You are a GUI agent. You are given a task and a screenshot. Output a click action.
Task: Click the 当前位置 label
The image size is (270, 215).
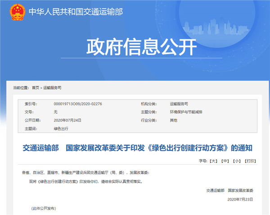(x=21, y=88)
